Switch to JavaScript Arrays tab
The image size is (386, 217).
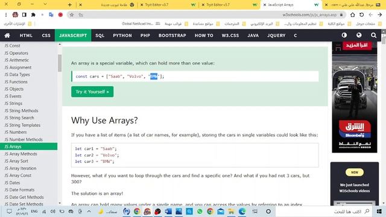click(291, 5)
